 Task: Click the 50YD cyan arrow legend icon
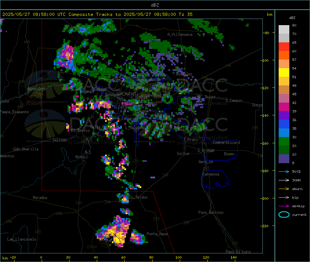284,171
